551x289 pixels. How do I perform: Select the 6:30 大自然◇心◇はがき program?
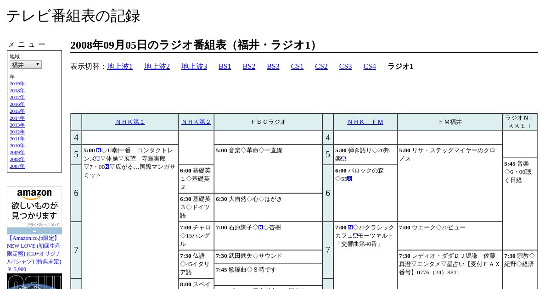[x=268, y=207]
